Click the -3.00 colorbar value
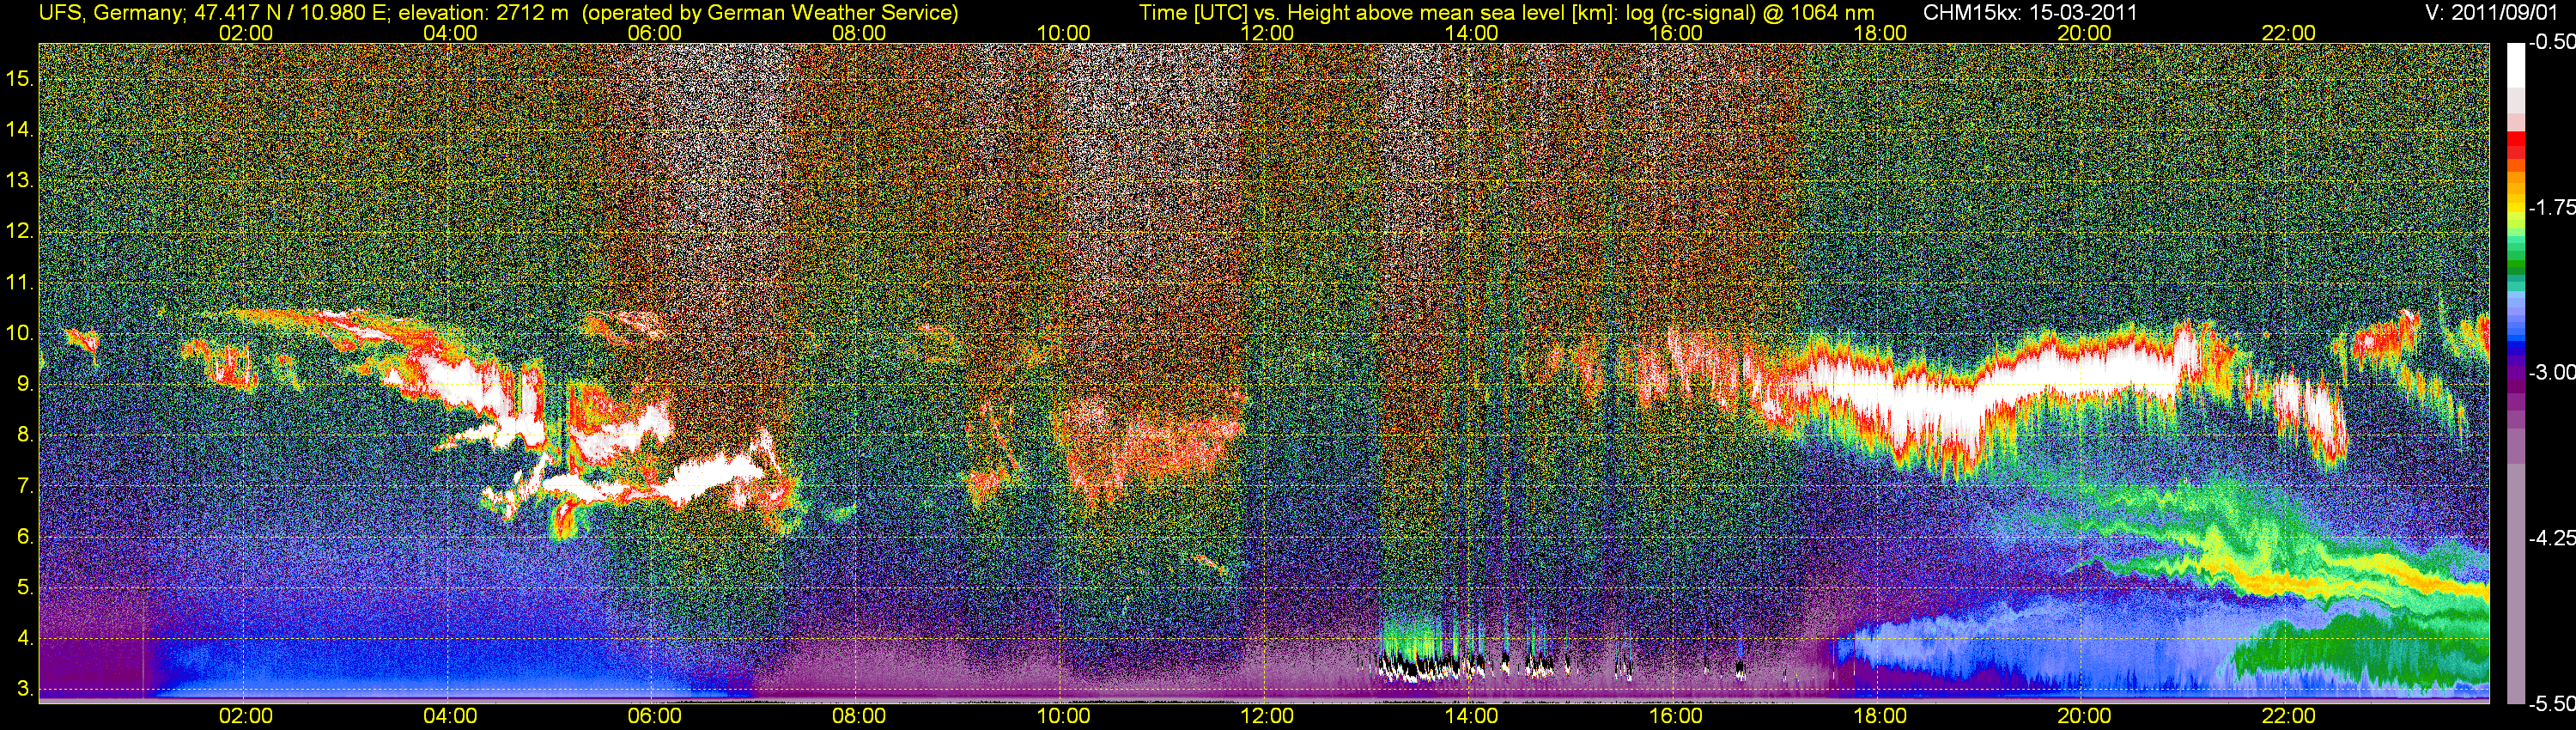The width and height of the screenshot is (2576, 730). tap(2551, 372)
